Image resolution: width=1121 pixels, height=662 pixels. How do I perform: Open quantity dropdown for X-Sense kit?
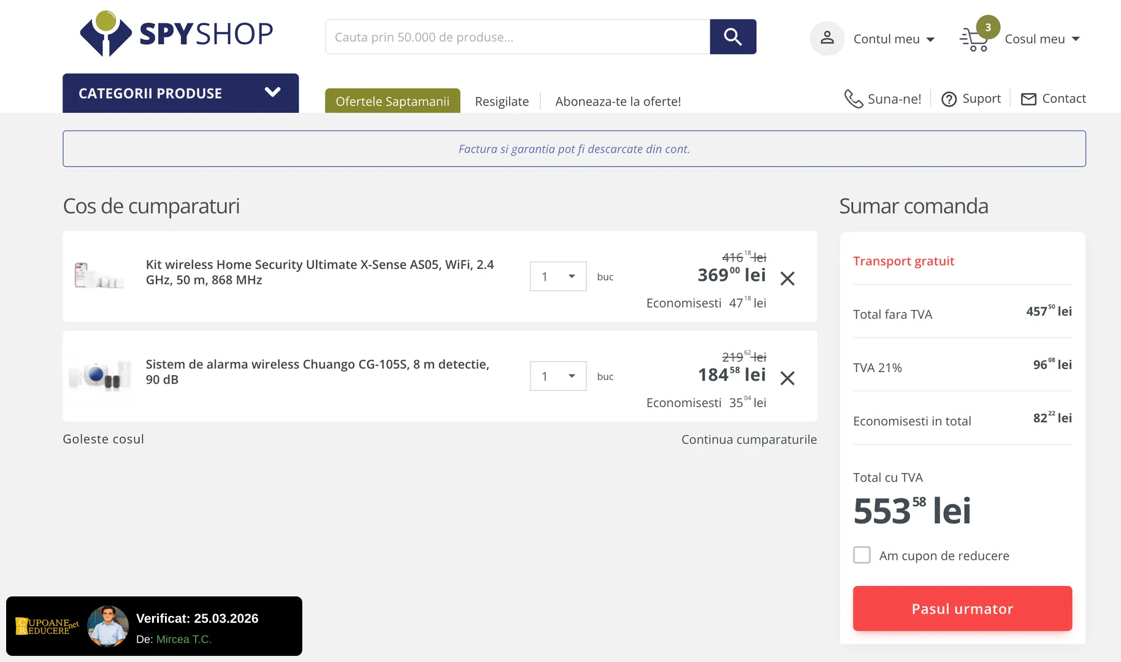[x=558, y=276]
